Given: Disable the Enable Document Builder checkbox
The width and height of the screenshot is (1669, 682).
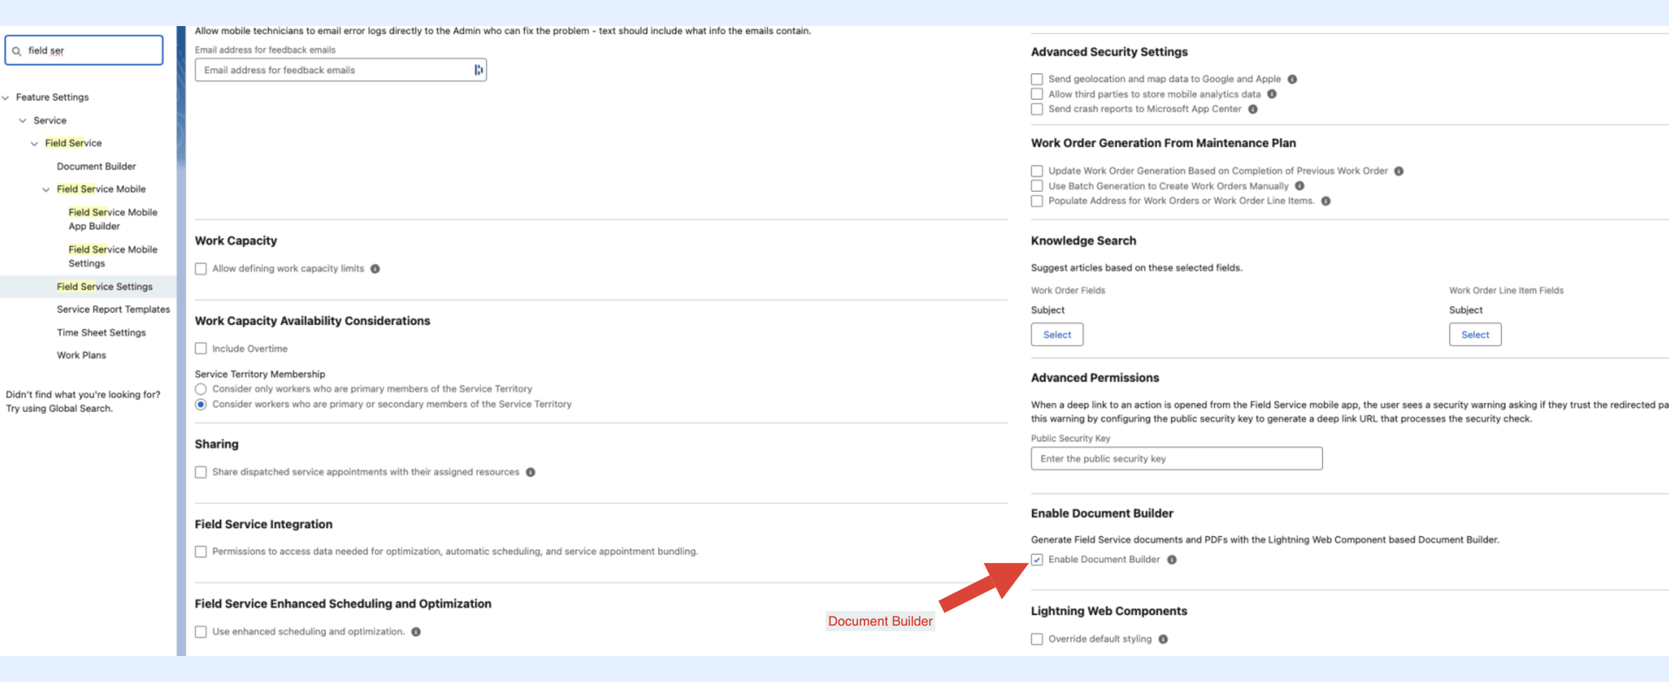Looking at the screenshot, I should (x=1037, y=560).
